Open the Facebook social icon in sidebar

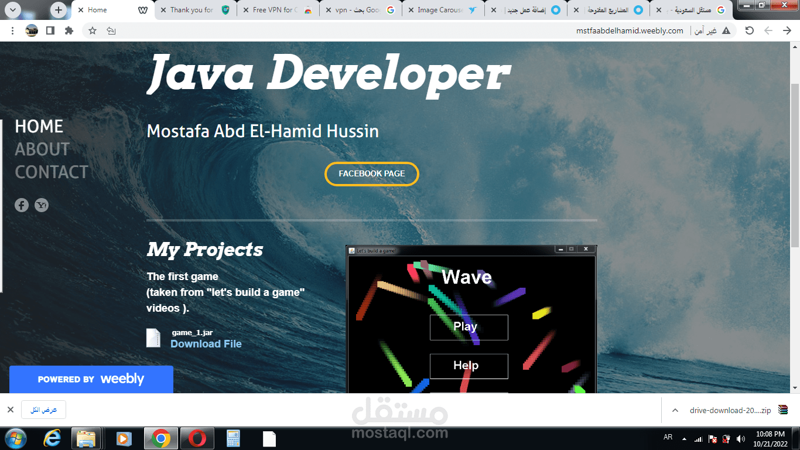click(x=22, y=205)
